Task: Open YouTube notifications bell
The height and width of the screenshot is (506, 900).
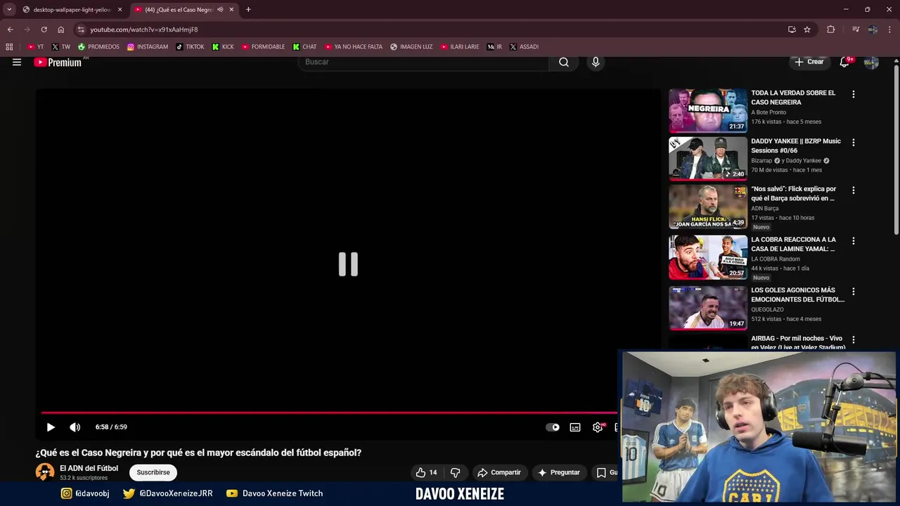Action: tap(844, 62)
